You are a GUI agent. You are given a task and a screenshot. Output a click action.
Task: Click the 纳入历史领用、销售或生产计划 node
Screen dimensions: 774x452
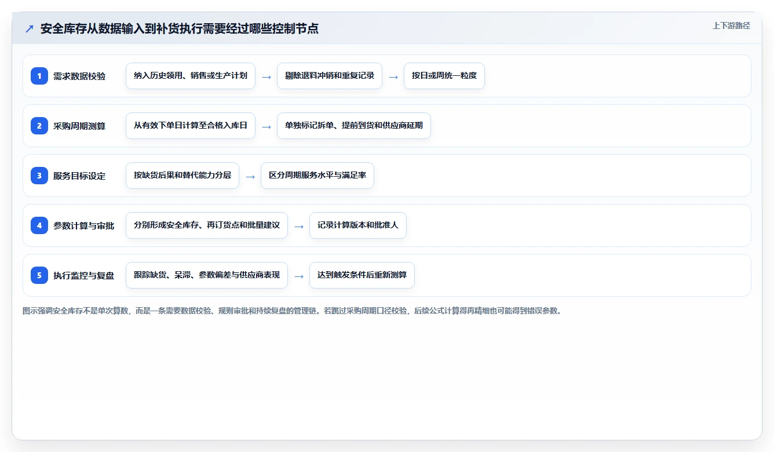pyautogui.click(x=191, y=76)
